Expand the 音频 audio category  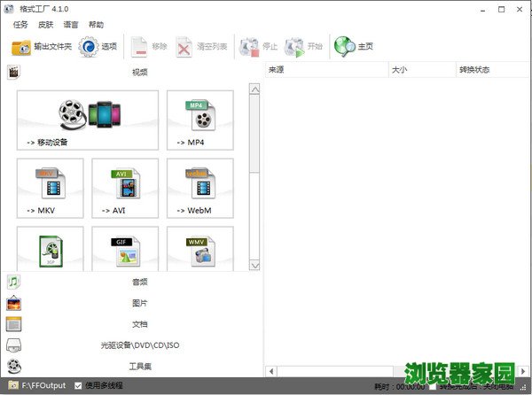(138, 282)
